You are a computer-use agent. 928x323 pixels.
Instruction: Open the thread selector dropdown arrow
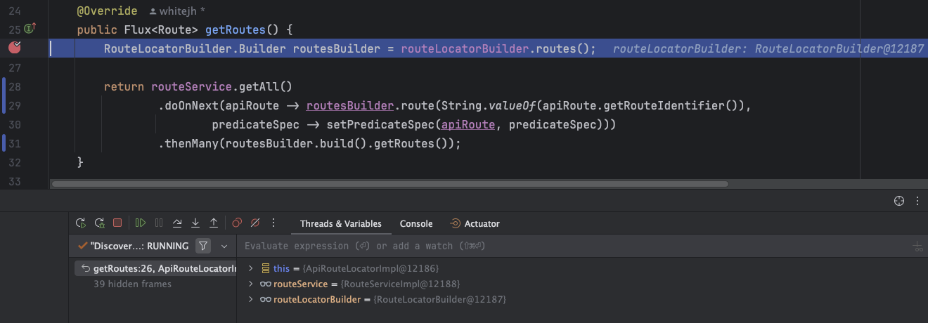point(224,246)
